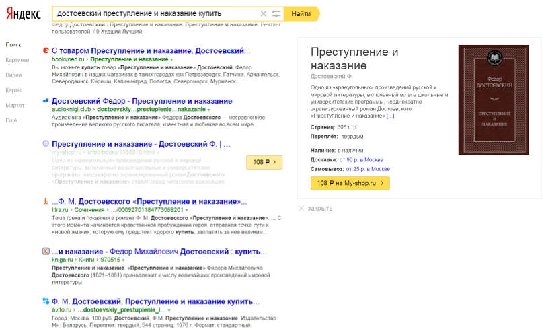542x329 pixels.
Task: Switch to Видео search tab
Action: click(x=13, y=75)
